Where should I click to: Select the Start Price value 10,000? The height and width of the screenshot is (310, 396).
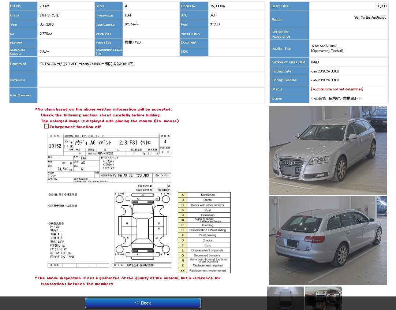click(381, 6)
